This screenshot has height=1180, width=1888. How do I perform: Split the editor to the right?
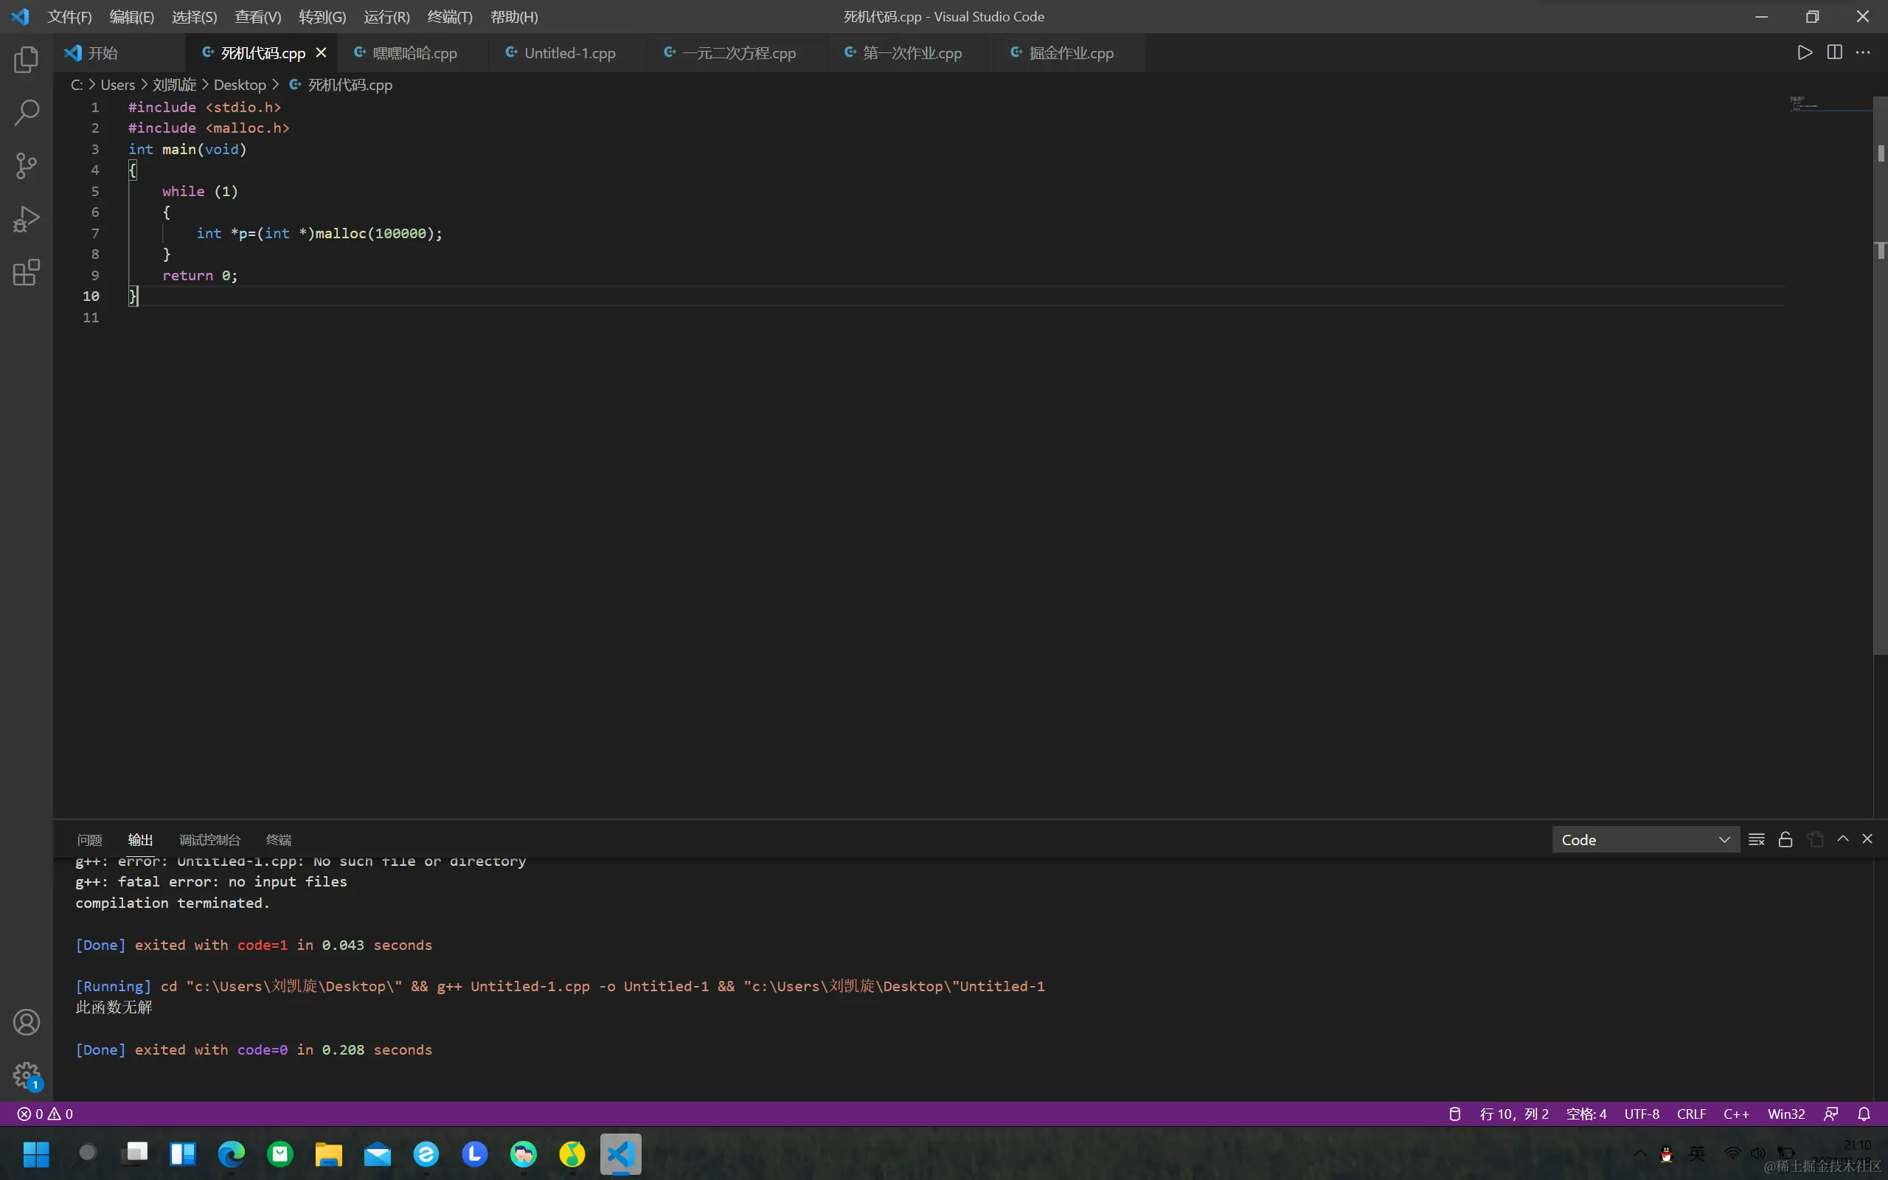tap(1834, 52)
